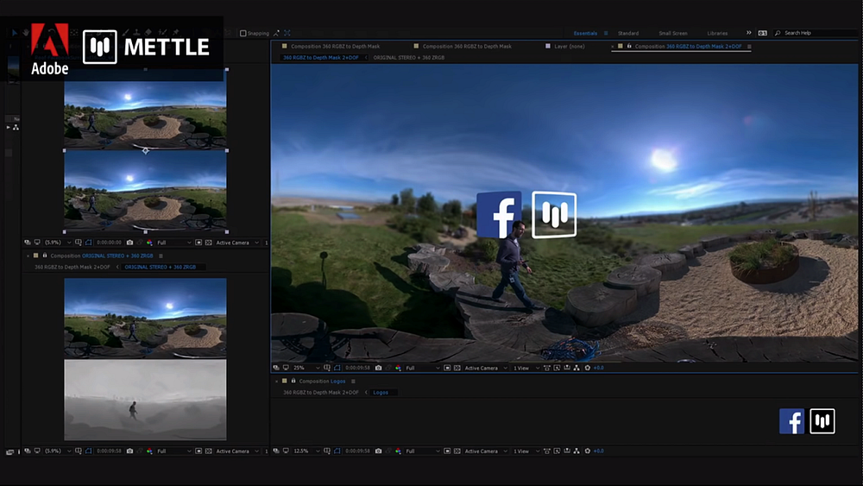Screen dimensions: 863x486
Task: Click snapshot camera icon in bottom-left 5.9% viewer
Action: pos(130,451)
